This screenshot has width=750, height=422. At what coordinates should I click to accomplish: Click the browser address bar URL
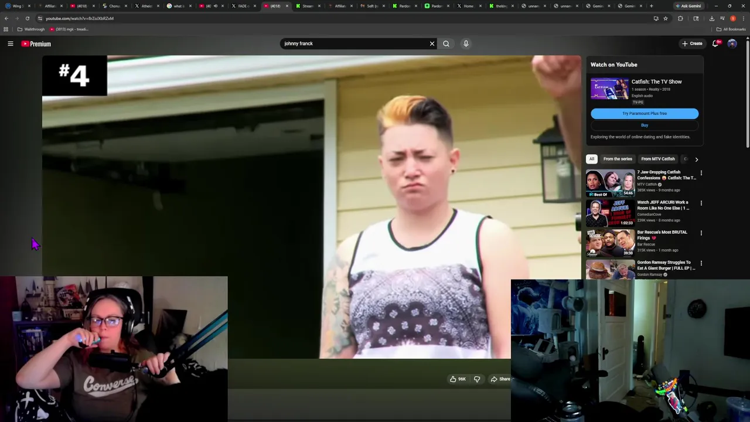click(x=80, y=18)
